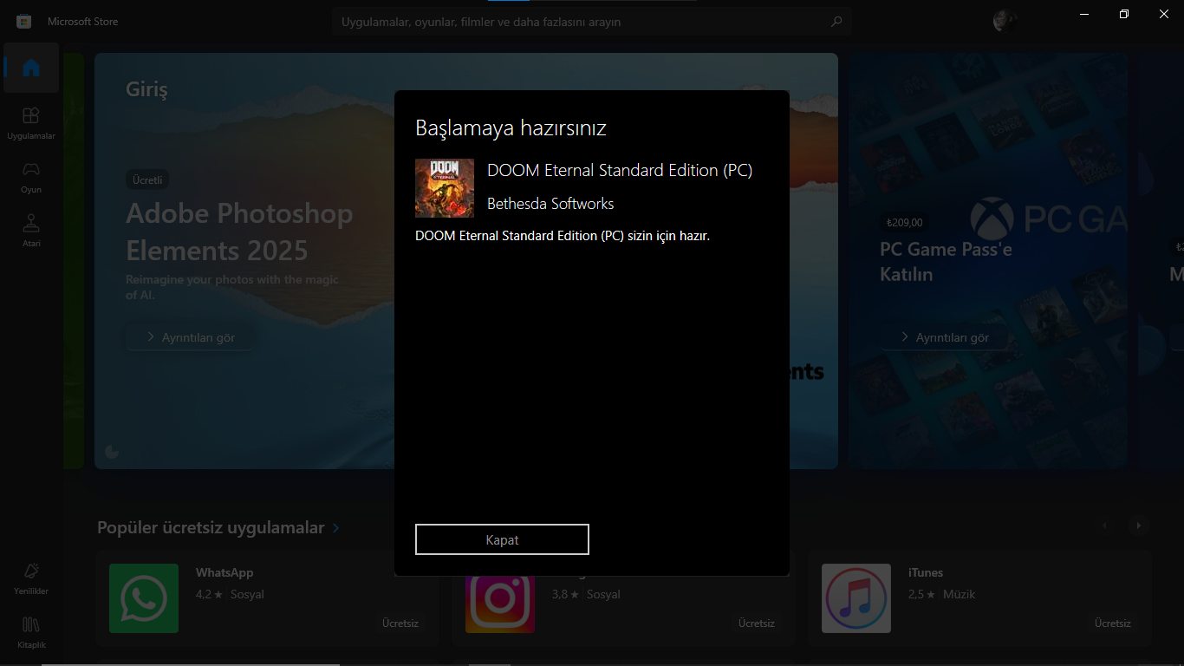Click the Ücretsiz button on WhatsApp card

[x=400, y=624]
